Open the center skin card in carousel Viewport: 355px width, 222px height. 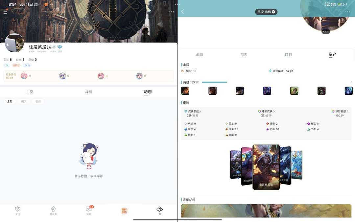266,167
